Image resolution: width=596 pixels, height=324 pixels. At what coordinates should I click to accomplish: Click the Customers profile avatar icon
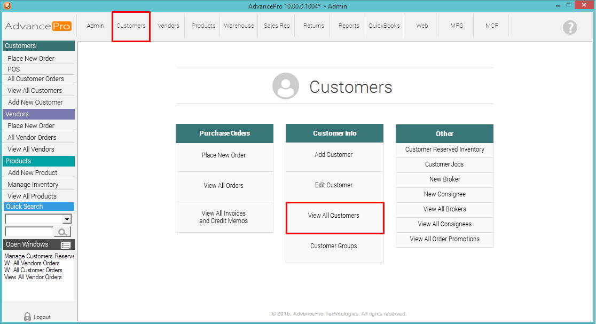(x=285, y=86)
